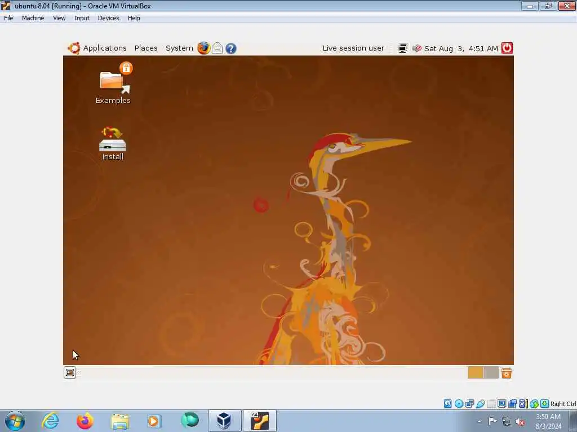
Task: Click the Windows network tray icon
Action: pyautogui.click(x=507, y=421)
